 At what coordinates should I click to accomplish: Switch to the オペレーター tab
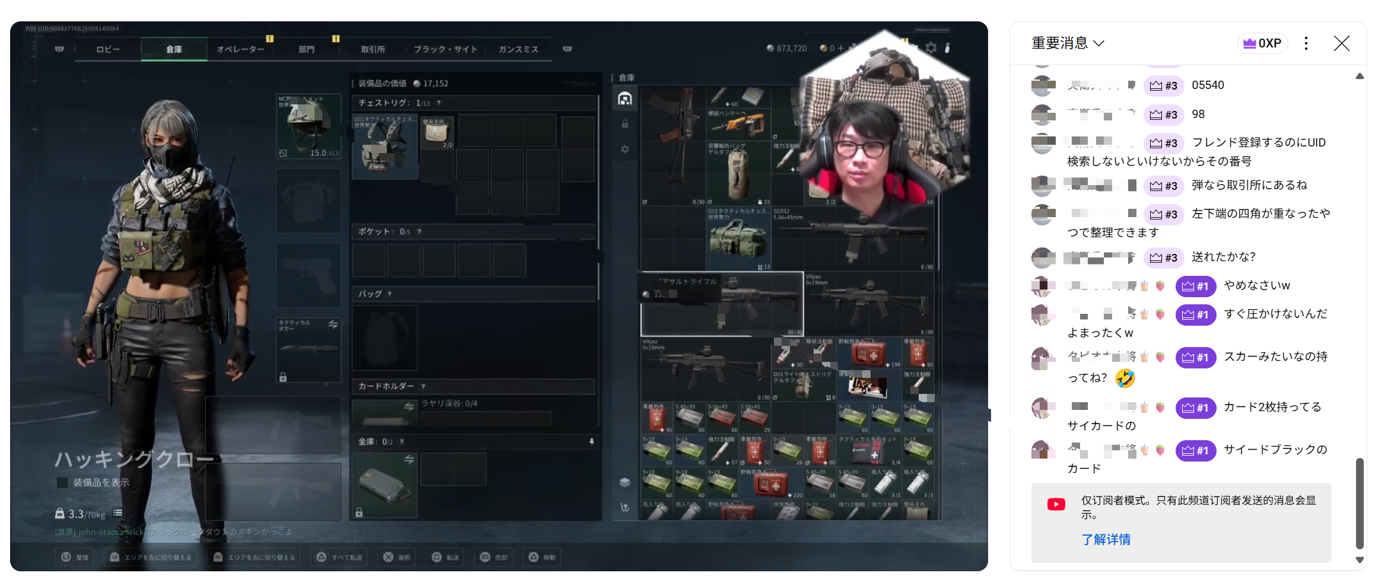(240, 49)
